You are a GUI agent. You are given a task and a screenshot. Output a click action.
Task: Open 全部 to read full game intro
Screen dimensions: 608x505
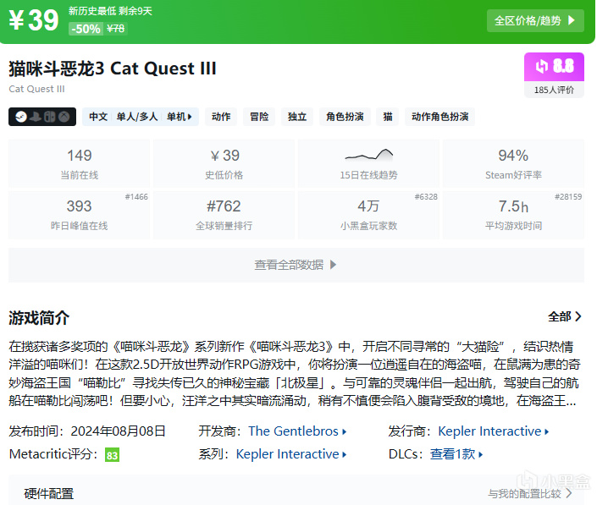point(565,316)
